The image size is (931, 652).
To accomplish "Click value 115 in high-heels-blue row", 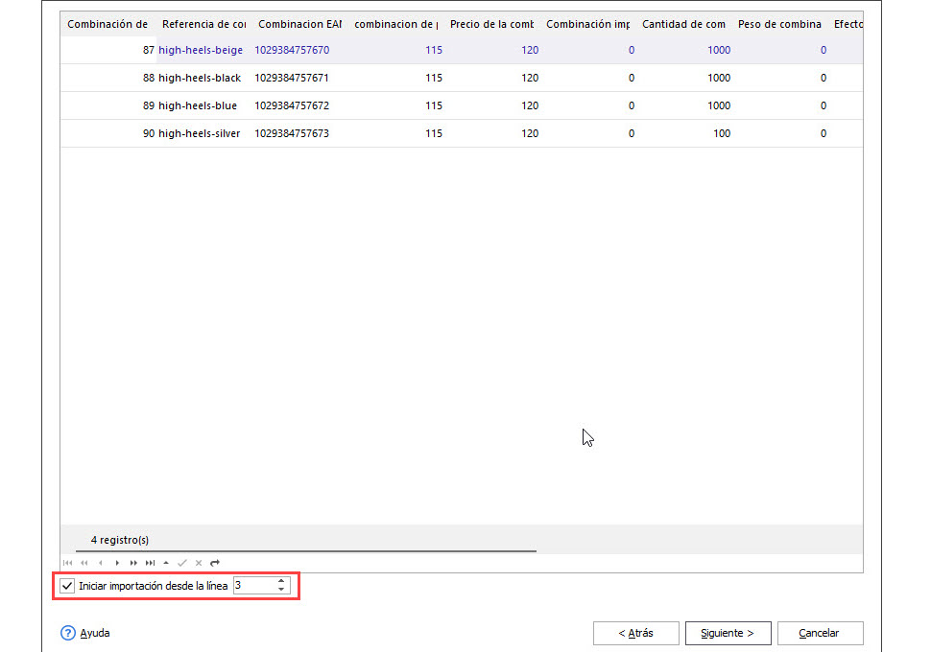I will [434, 106].
